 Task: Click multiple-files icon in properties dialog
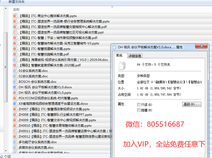tap(122, 66)
